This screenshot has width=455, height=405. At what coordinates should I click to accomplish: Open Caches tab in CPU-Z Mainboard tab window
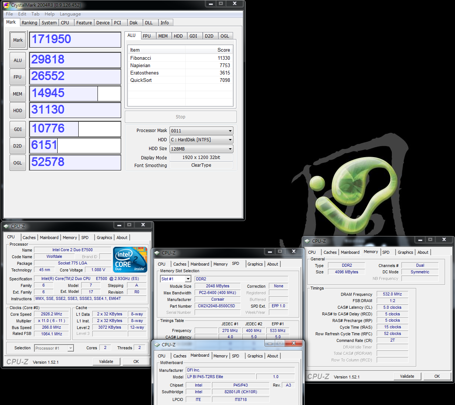point(180,356)
